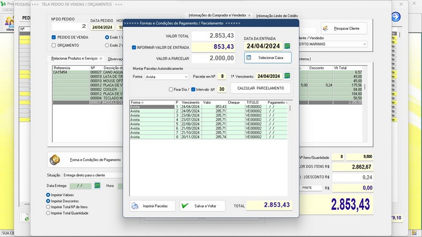The image size is (422, 237).
Task: Enable the Fixar Dia checkbox
Action: pos(171,89)
